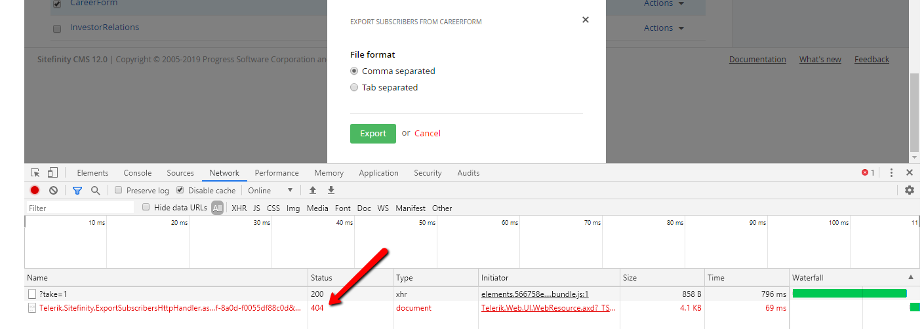Uncheck the CareerForm row checkbox

point(57,4)
